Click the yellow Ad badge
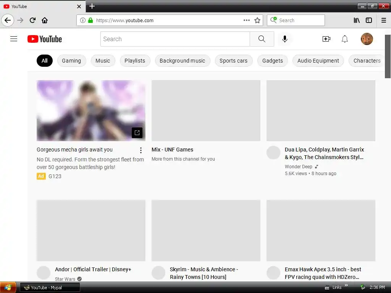 (x=41, y=176)
